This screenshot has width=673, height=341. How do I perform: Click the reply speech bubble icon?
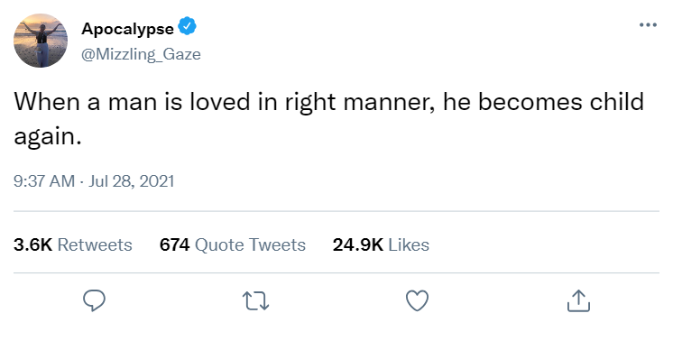pos(94,300)
